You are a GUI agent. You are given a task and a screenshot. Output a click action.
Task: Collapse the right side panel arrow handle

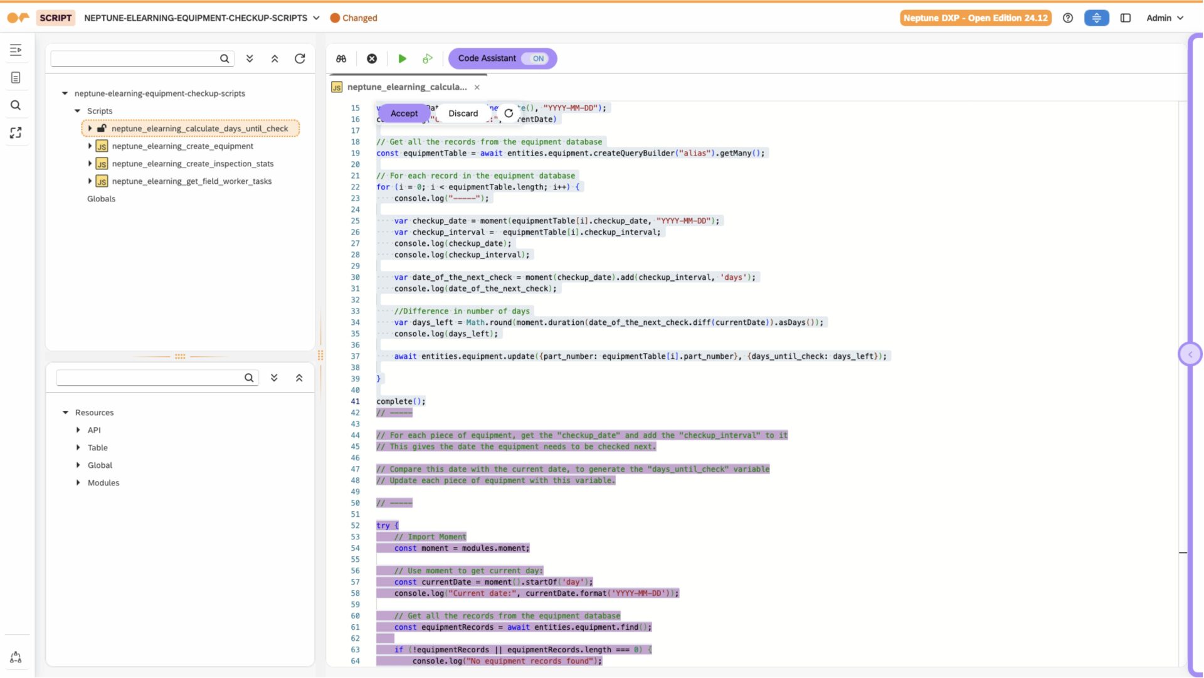1190,354
